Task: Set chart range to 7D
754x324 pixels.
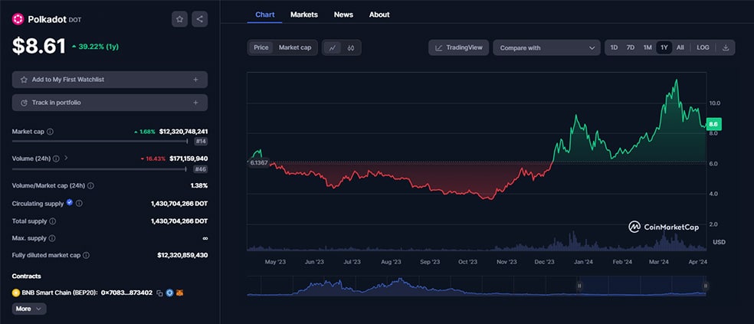Action: (631, 47)
